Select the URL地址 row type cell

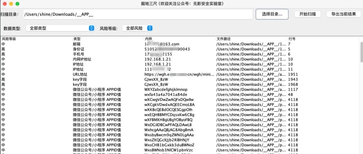tap(80, 74)
